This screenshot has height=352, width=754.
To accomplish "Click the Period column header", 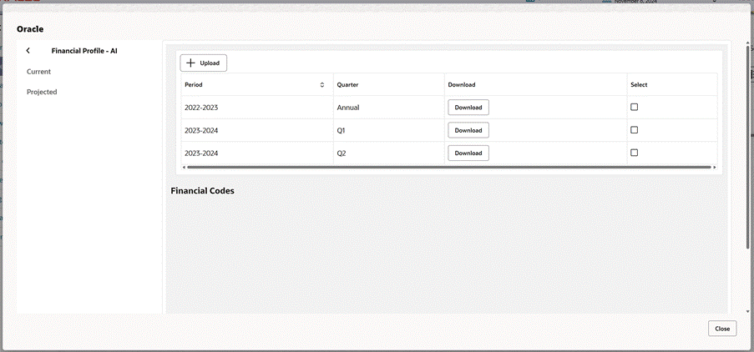I will [257, 84].
